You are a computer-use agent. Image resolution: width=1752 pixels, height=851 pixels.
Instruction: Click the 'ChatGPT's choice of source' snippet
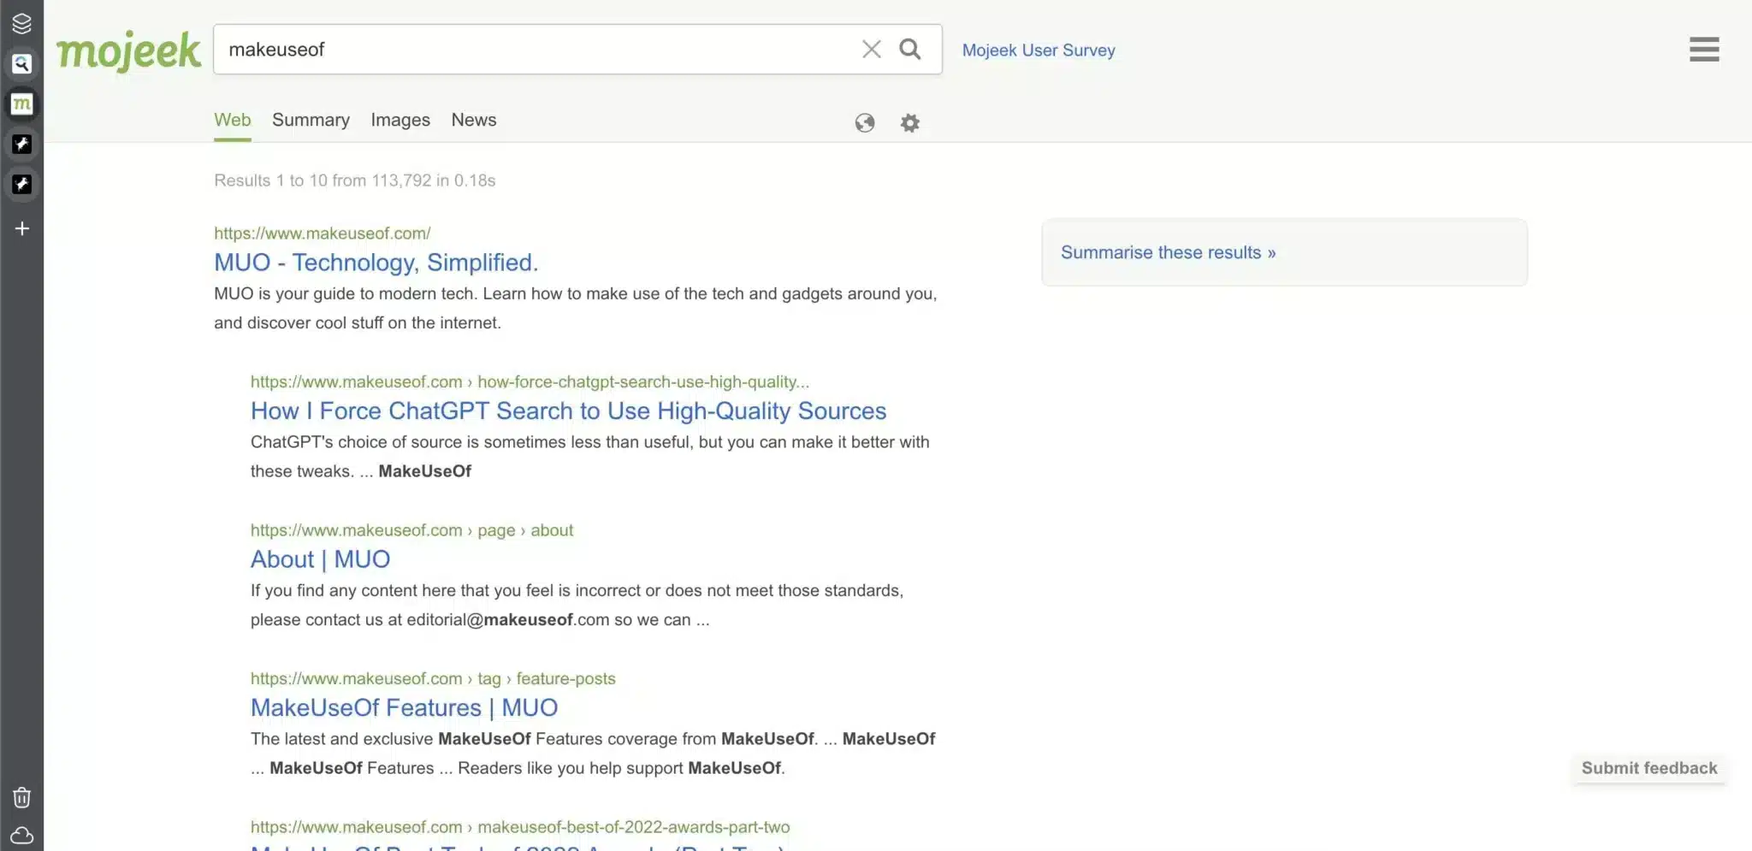[x=590, y=457]
